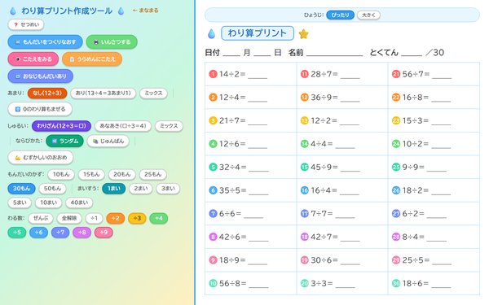Toggle うらめんにこたえ option
The width and height of the screenshot is (489, 305).
pyautogui.click(x=92, y=59)
